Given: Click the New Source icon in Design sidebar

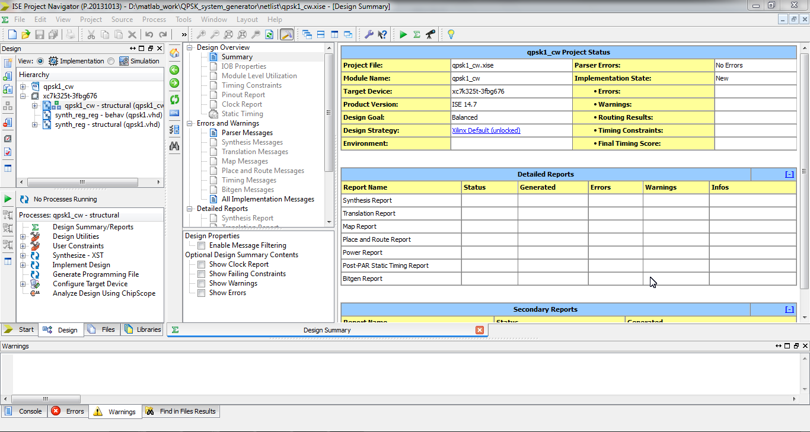Looking at the screenshot, I should [8, 63].
